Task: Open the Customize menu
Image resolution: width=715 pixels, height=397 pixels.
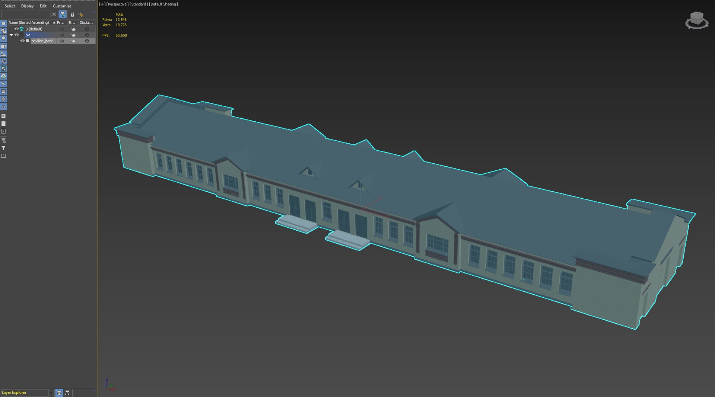Action: (x=62, y=6)
